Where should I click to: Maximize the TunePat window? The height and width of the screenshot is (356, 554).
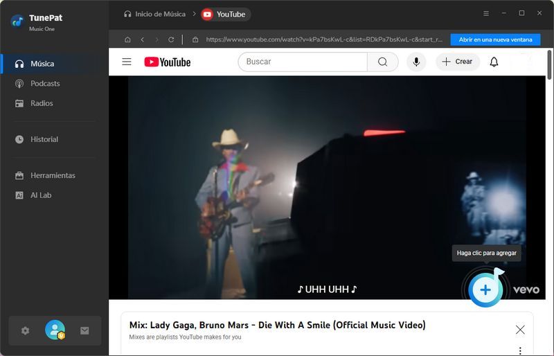coord(521,13)
